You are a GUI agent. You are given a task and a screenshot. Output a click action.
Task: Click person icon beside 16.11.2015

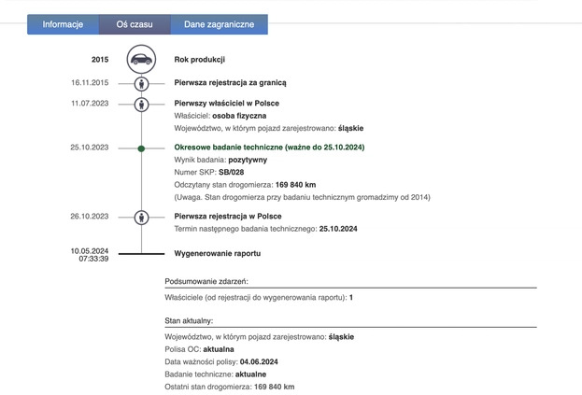[x=141, y=83]
